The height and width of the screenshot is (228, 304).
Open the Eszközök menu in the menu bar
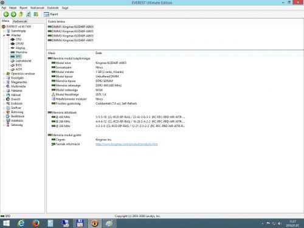click(x=53, y=8)
